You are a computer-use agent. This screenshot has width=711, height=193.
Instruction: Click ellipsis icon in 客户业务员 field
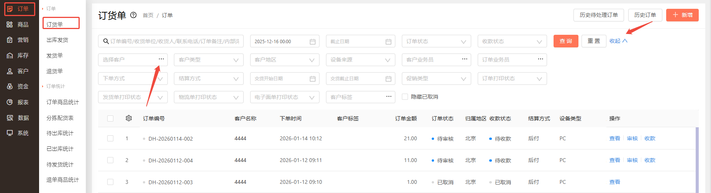(465, 59)
